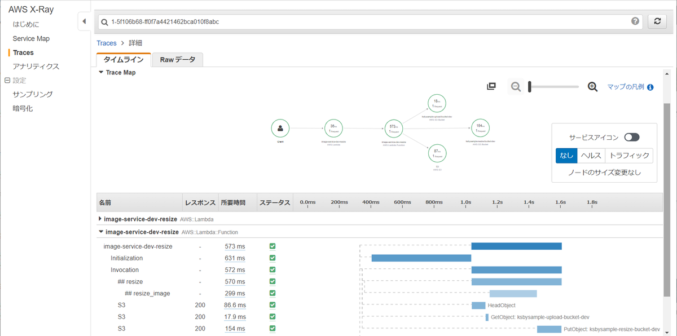
Task: Click the 154 ms S3 duration
Action: pos(235,329)
